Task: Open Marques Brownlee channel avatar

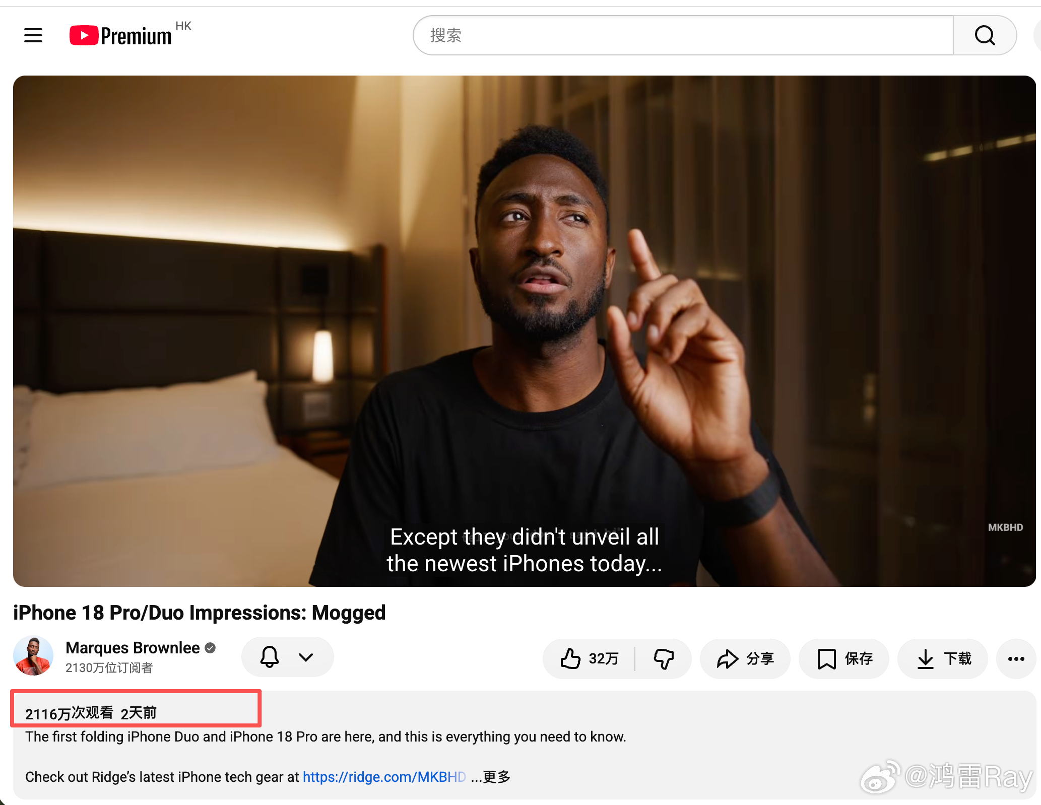Action: tap(33, 656)
